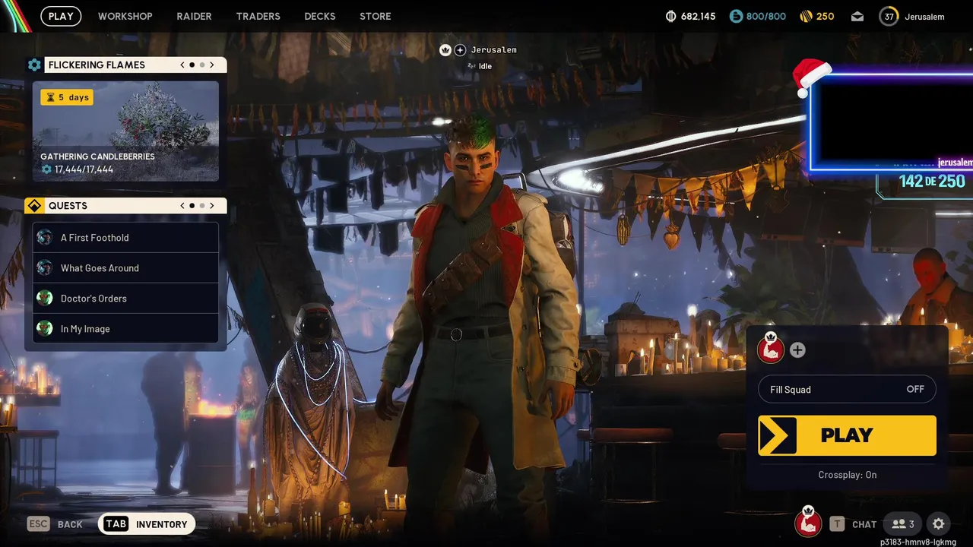The image size is (973, 547).
Task: Add a squad member with plus button
Action: click(x=797, y=350)
